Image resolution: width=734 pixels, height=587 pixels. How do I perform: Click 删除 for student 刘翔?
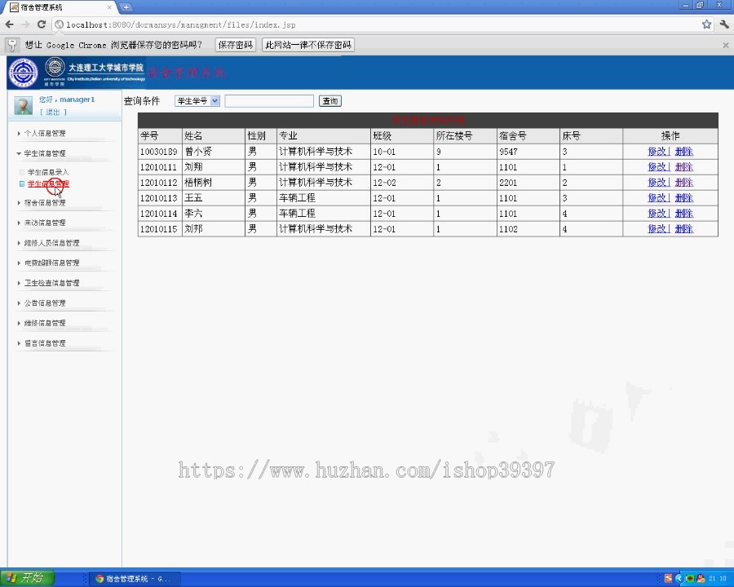click(684, 167)
